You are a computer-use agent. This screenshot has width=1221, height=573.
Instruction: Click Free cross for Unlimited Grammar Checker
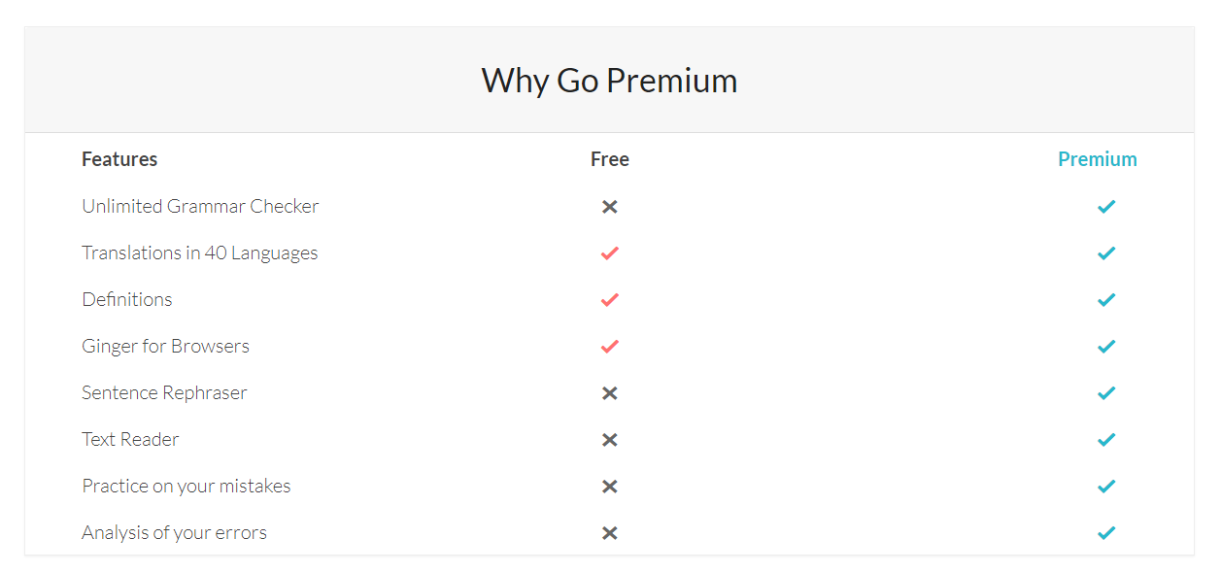pyautogui.click(x=610, y=207)
